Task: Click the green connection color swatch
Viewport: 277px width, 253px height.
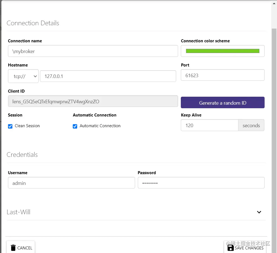Action: click(x=222, y=51)
